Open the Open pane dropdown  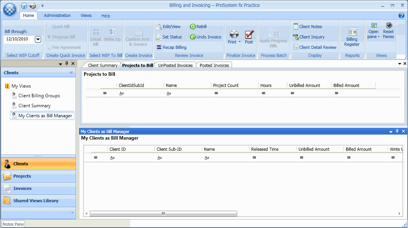click(374, 35)
